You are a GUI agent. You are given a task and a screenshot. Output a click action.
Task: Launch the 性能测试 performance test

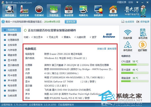click(x=39, y=11)
